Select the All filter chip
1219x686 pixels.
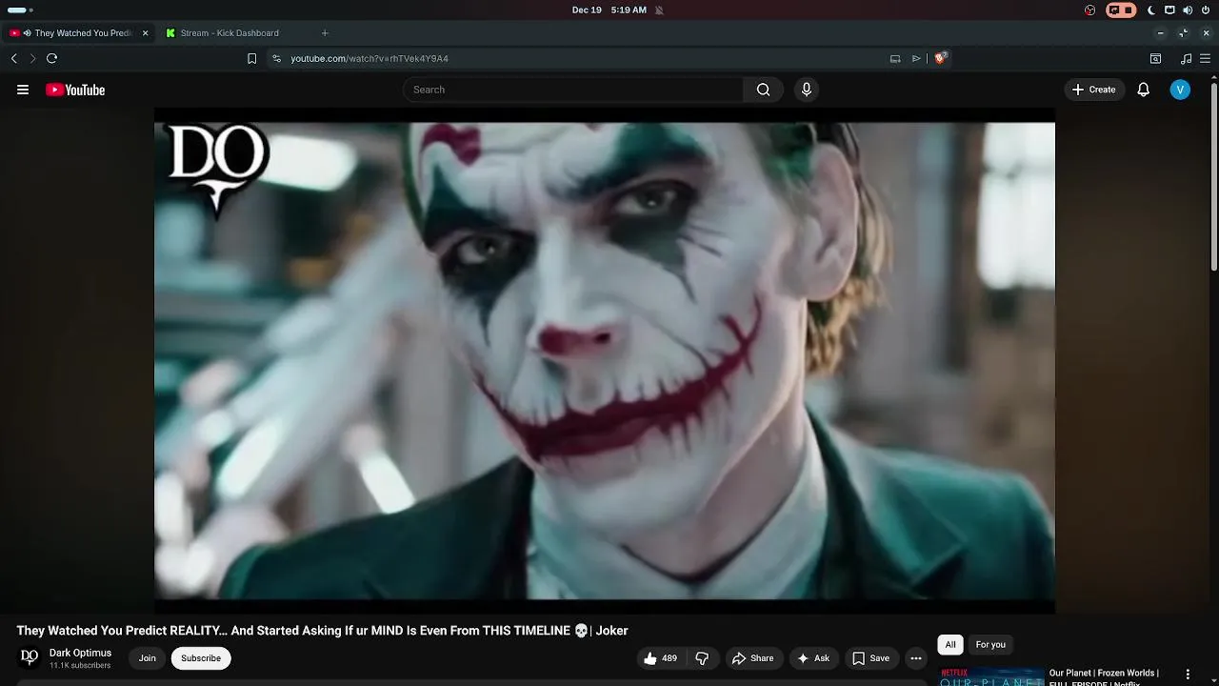949,645
